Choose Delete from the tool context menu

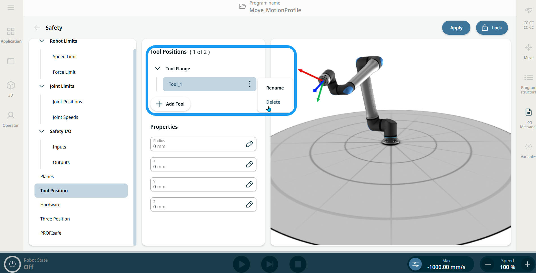(x=273, y=102)
